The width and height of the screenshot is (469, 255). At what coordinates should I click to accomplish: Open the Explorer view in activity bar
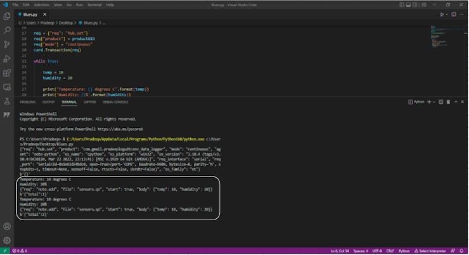7,15
